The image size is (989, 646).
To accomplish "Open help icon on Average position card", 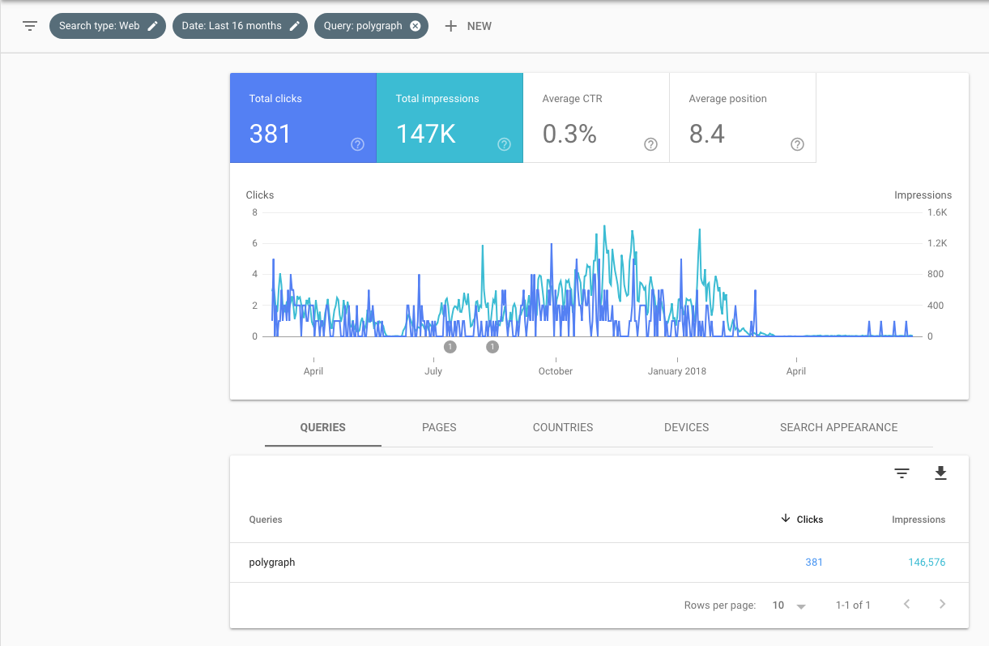I will click(797, 144).
